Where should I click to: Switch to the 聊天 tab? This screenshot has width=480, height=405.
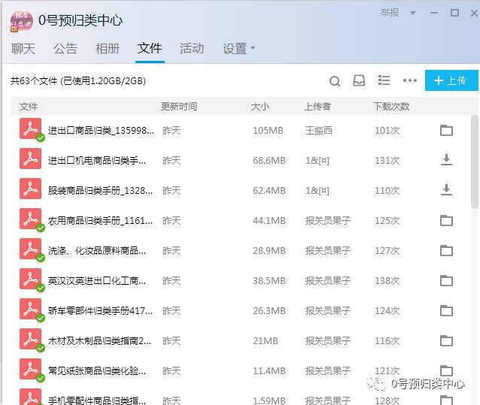23,49
